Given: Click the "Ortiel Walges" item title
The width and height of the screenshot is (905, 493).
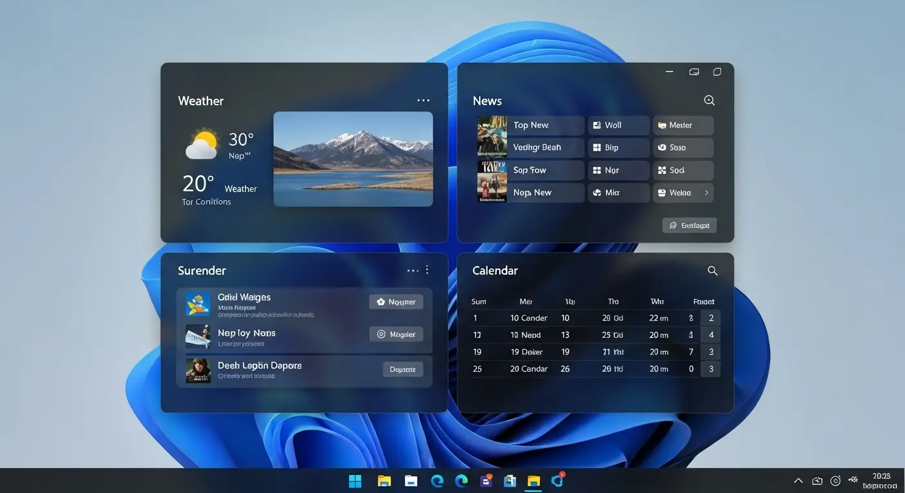Looking at the screenshot, I should [244, 297].
